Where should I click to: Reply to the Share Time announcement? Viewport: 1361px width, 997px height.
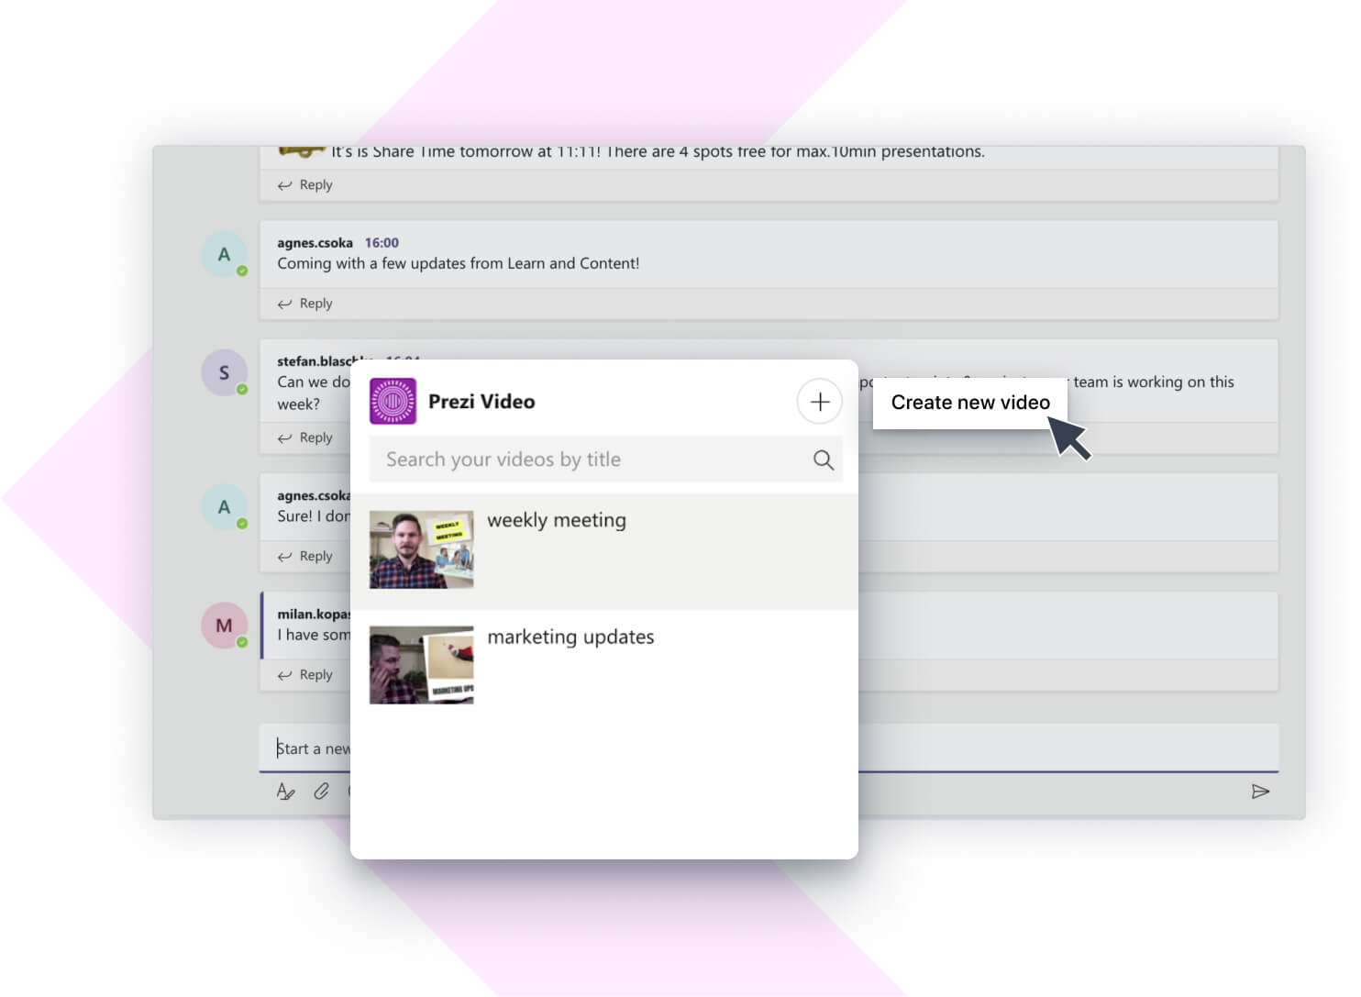click(306, 185)
